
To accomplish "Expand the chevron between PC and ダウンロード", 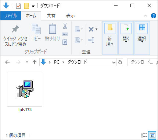I will tap(63, 63).
